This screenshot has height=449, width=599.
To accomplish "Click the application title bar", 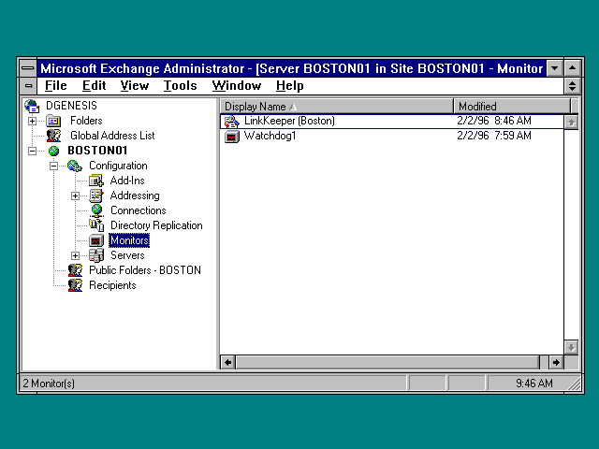I will 291,68.
